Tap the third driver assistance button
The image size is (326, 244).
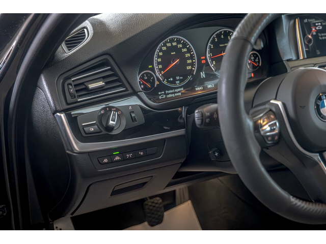click(129, 156)
